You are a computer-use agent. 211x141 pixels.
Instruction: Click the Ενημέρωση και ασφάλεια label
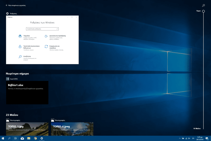[x=54, y=47]
